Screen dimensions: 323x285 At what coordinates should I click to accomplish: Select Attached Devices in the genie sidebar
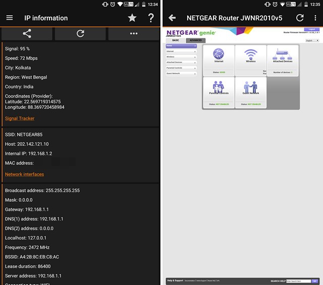181,63
